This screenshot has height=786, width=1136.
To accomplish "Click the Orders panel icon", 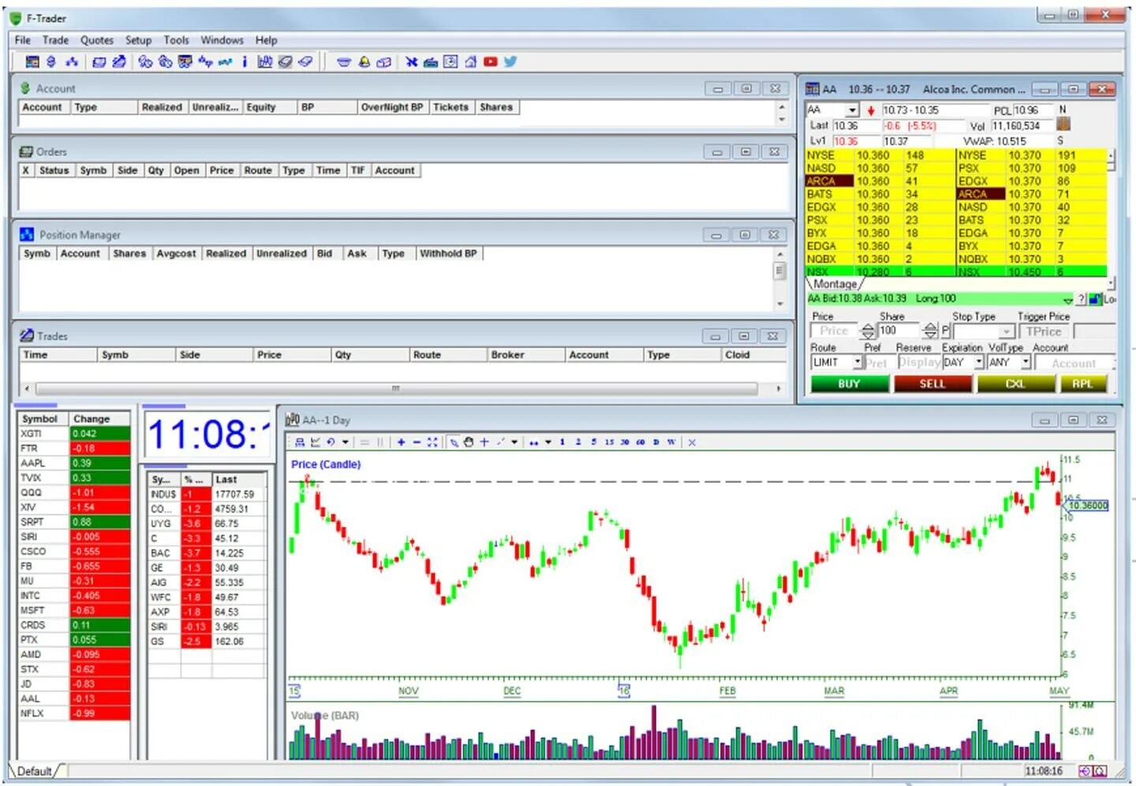I will [26, 152].
